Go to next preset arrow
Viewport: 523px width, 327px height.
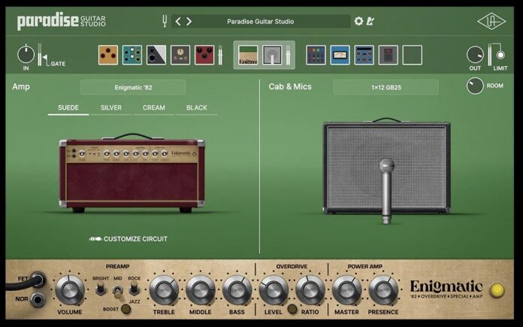point(189,22)
